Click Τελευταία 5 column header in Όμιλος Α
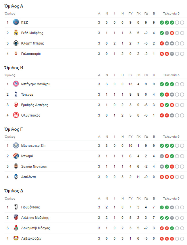Image resolution: width=187 pixels, height=245 pixels. [171, 13]
